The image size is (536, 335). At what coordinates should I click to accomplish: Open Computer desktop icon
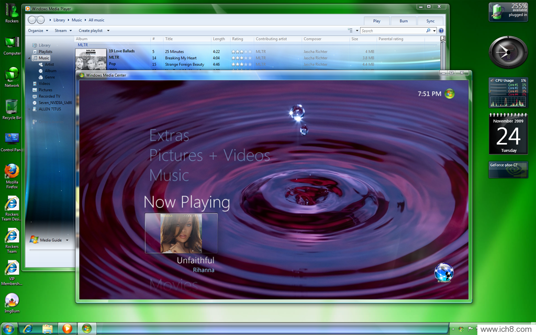[12, 46]
